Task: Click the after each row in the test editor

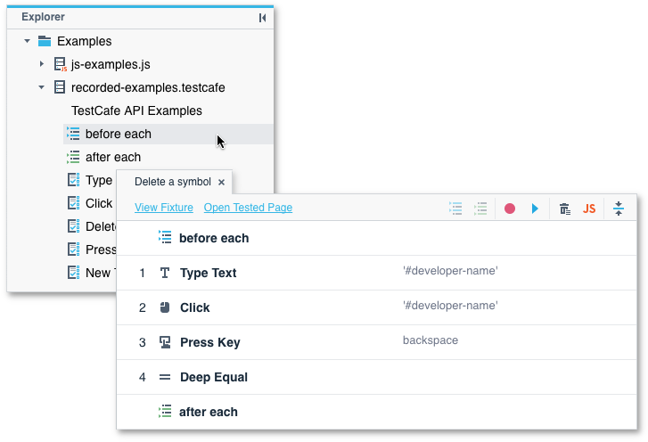Action: (x=376, y=412)
